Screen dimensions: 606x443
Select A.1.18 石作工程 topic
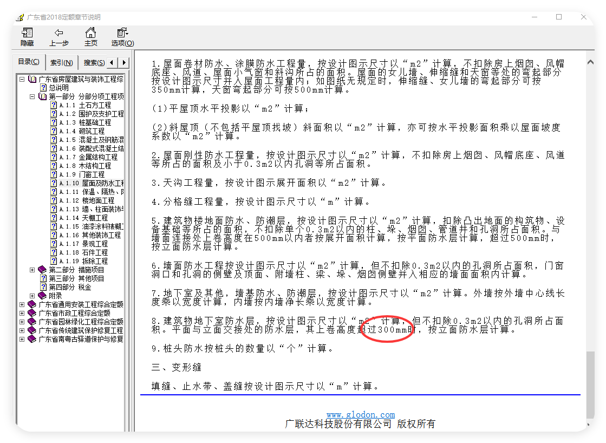coord(83,252)
